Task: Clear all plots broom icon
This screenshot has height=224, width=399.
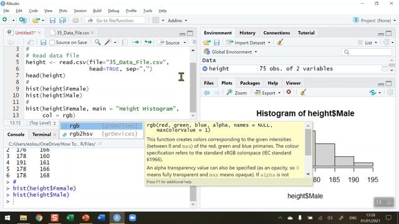Action: pyautogui.click(x=303, y=93)
